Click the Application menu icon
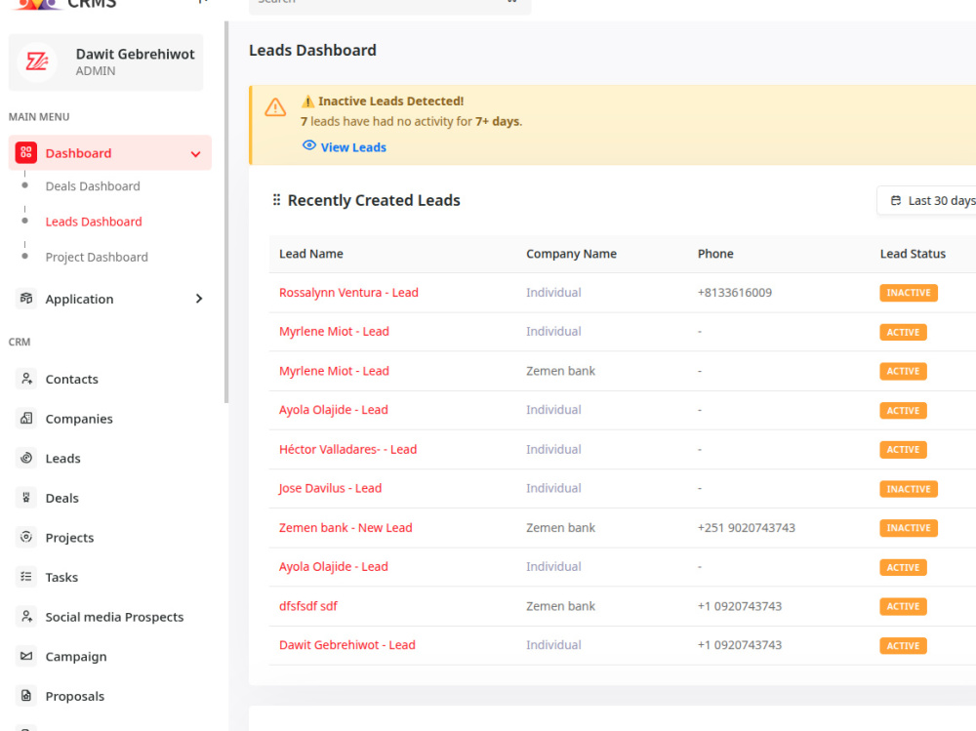976x731 pixels. (26, 299)
